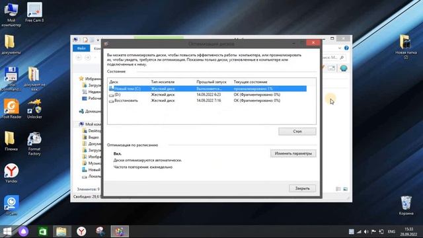The height and width of the screenshot is (238, 423).
Task: Click the Изменить параметры button
Action: point(293,153)
